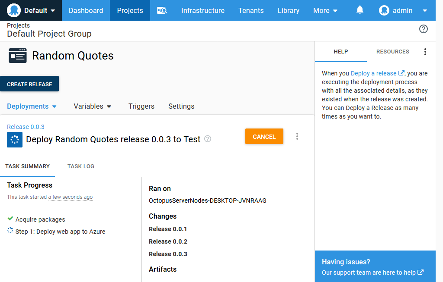Image resolution: width=443 pixels, height=282 pixels.
Task: Switch to the Resources tab
Action: pos(392,52)
